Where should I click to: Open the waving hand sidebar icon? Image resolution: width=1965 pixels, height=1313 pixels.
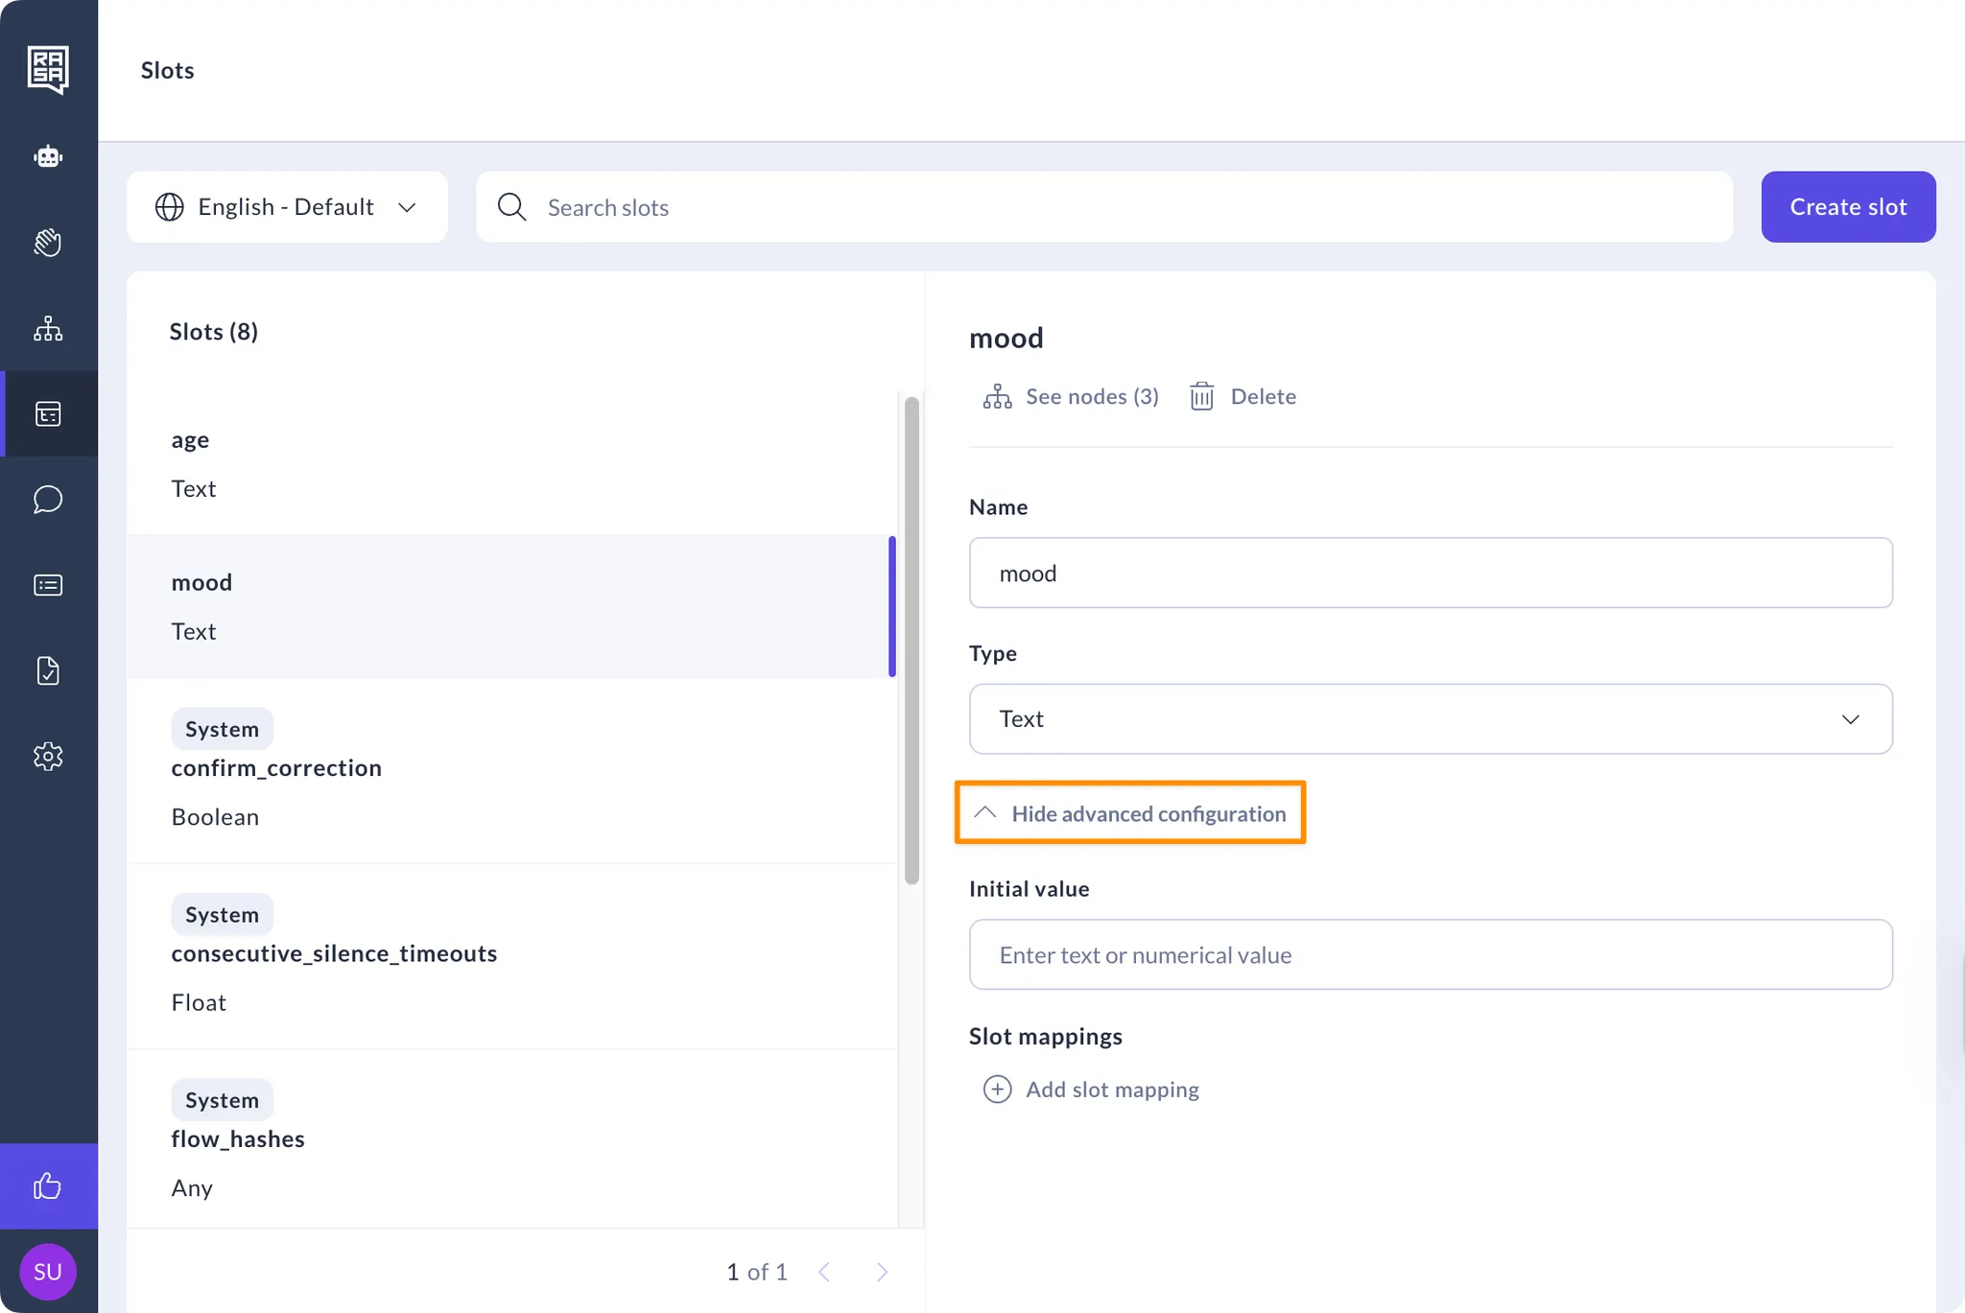tap(48, 243)
